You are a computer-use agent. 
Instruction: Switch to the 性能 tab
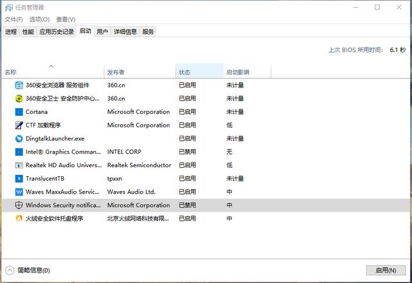[x=28, y=32]
